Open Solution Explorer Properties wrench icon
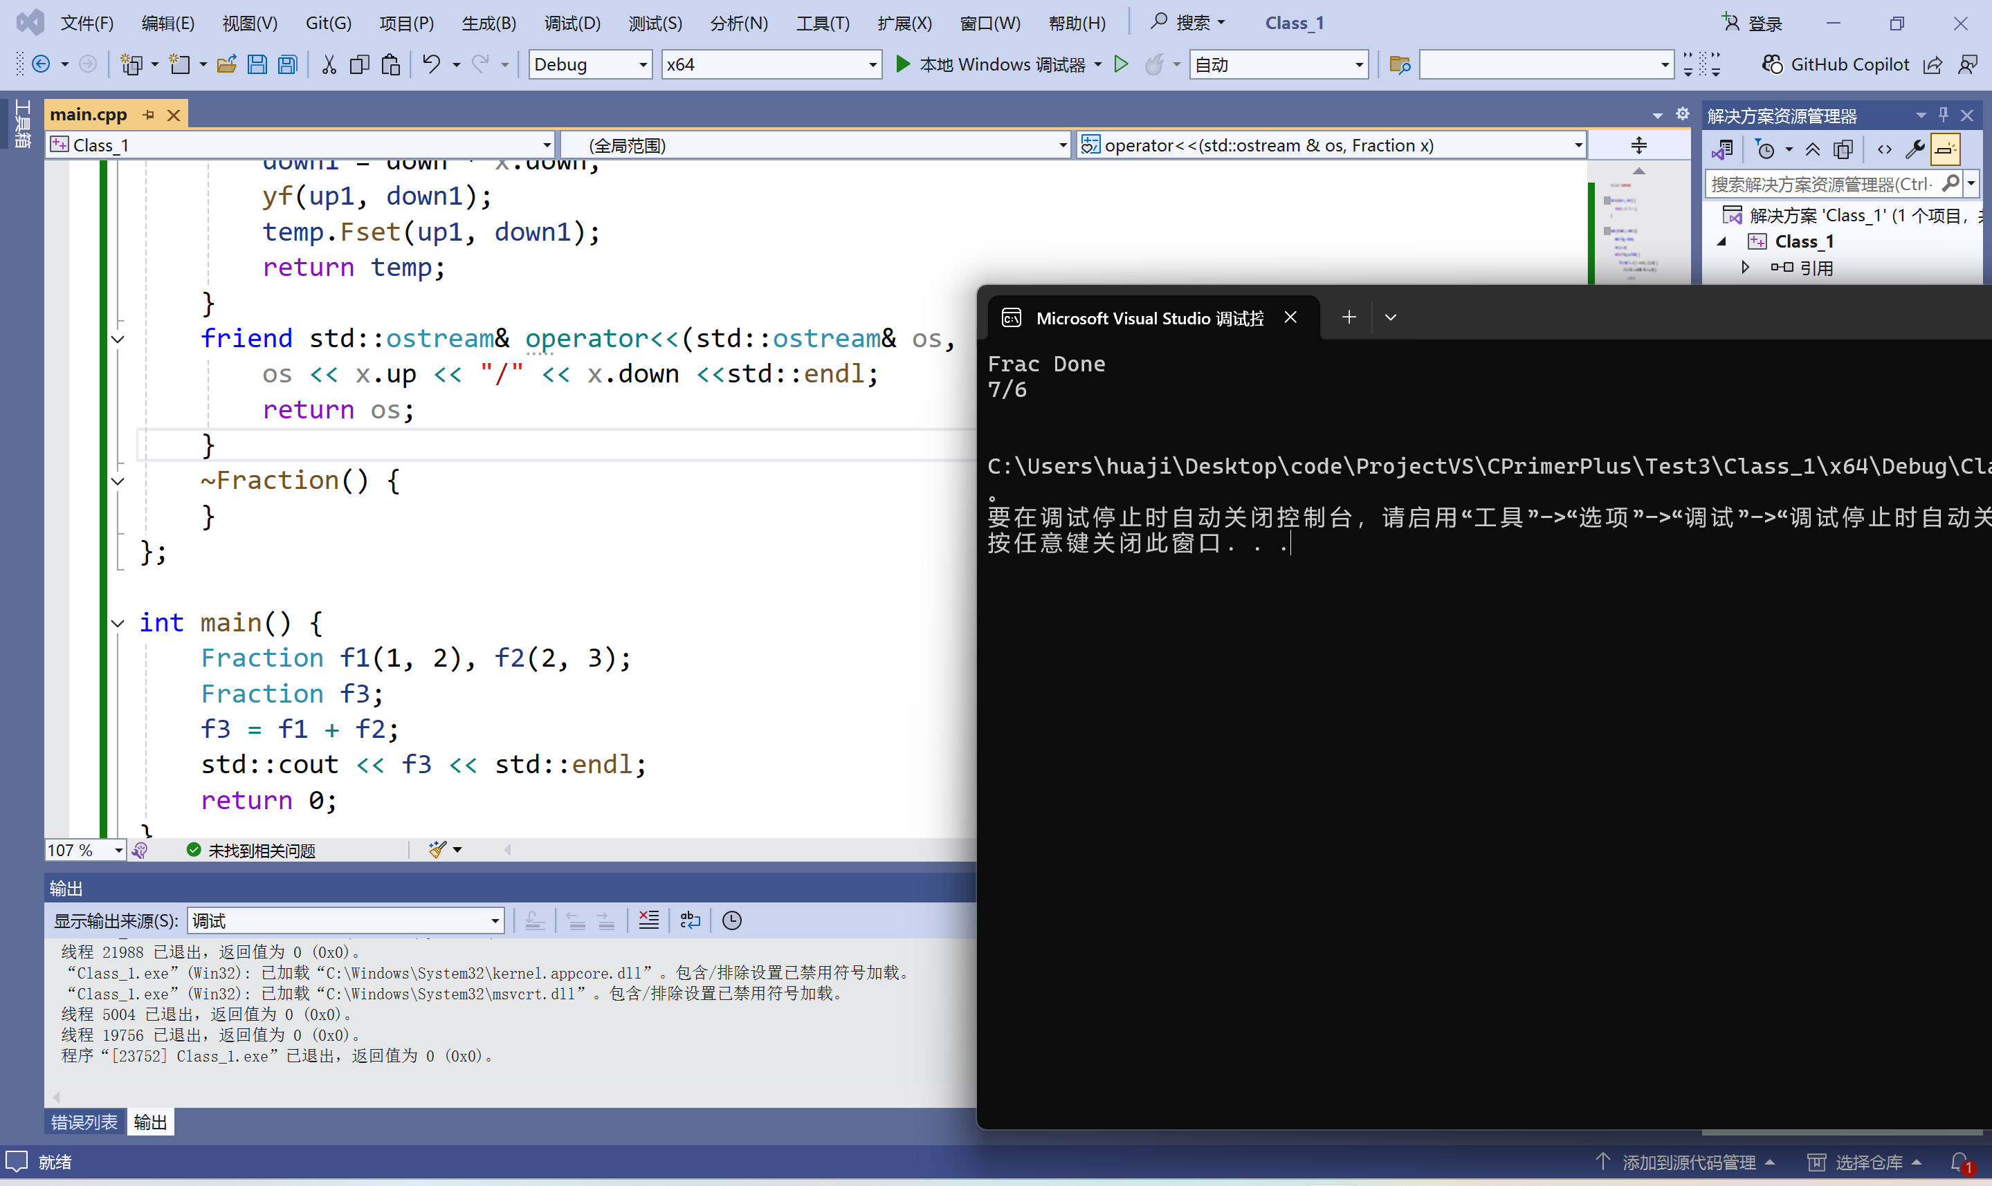This screenshot has width=1992, height=1186. point(1915,149)
